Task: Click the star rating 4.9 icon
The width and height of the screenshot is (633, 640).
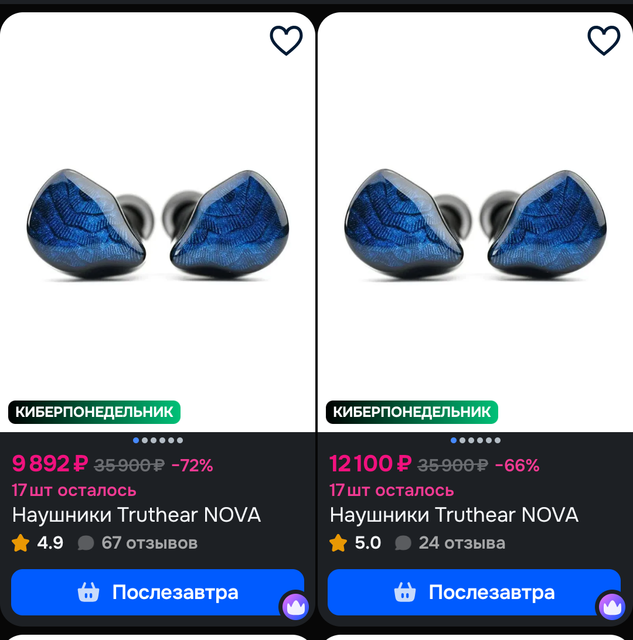Action: pos(21,543)
